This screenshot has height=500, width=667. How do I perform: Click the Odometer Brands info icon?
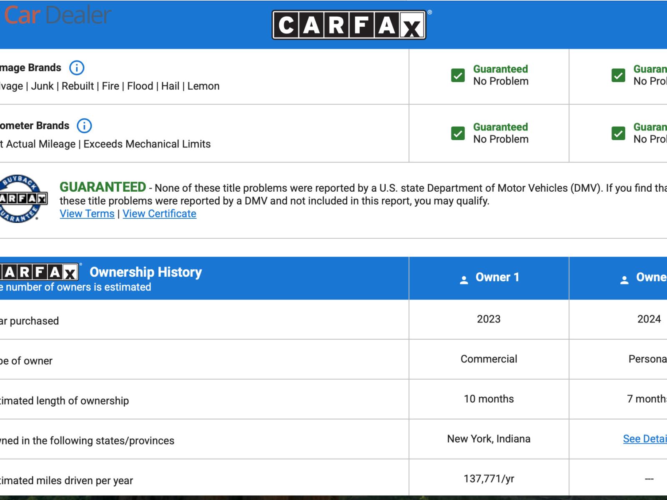(x=84, y=125)
